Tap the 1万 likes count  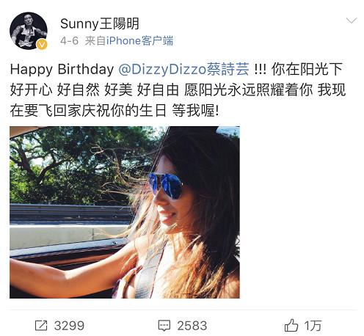click(313, 326)
